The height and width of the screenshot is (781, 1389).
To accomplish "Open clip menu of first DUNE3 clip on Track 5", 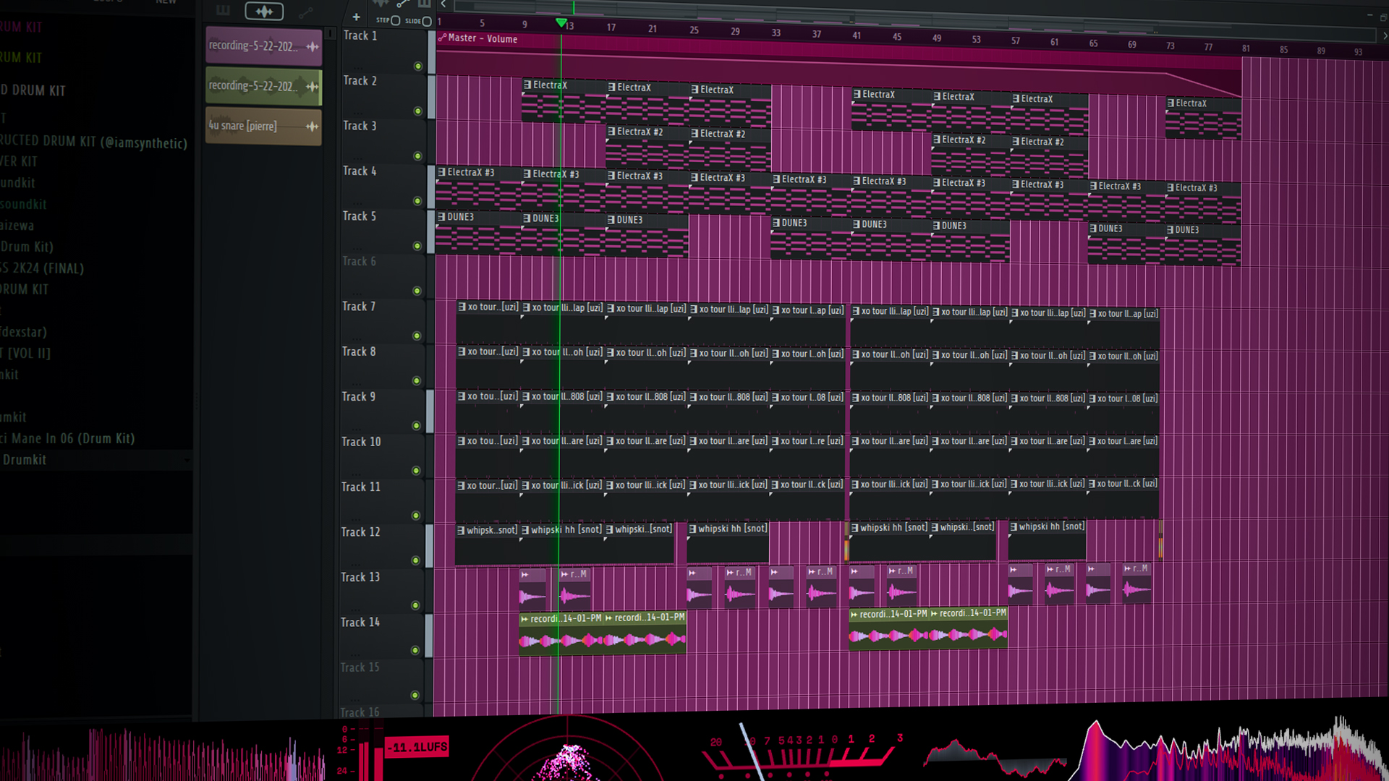I will (442, 216).
